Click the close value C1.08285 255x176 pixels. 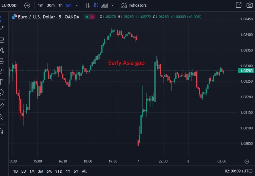161,17
